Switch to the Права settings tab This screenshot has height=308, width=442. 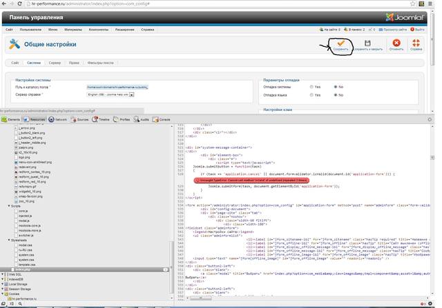(74, 63)
